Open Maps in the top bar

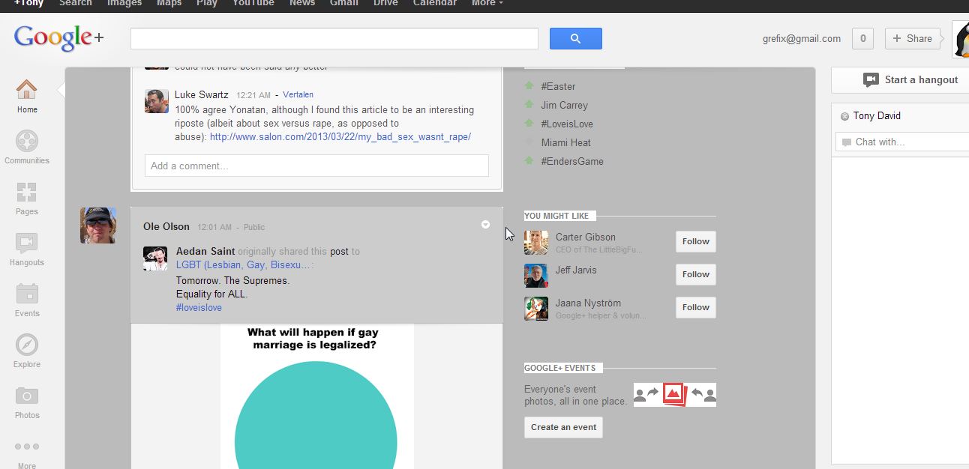(169, 3)
